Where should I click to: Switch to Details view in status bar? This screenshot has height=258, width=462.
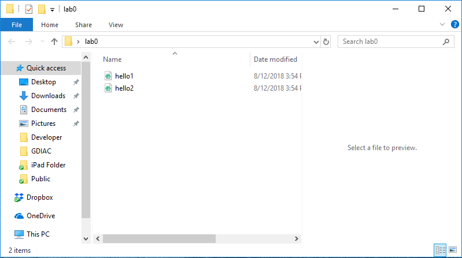click(x=440, y=250)
